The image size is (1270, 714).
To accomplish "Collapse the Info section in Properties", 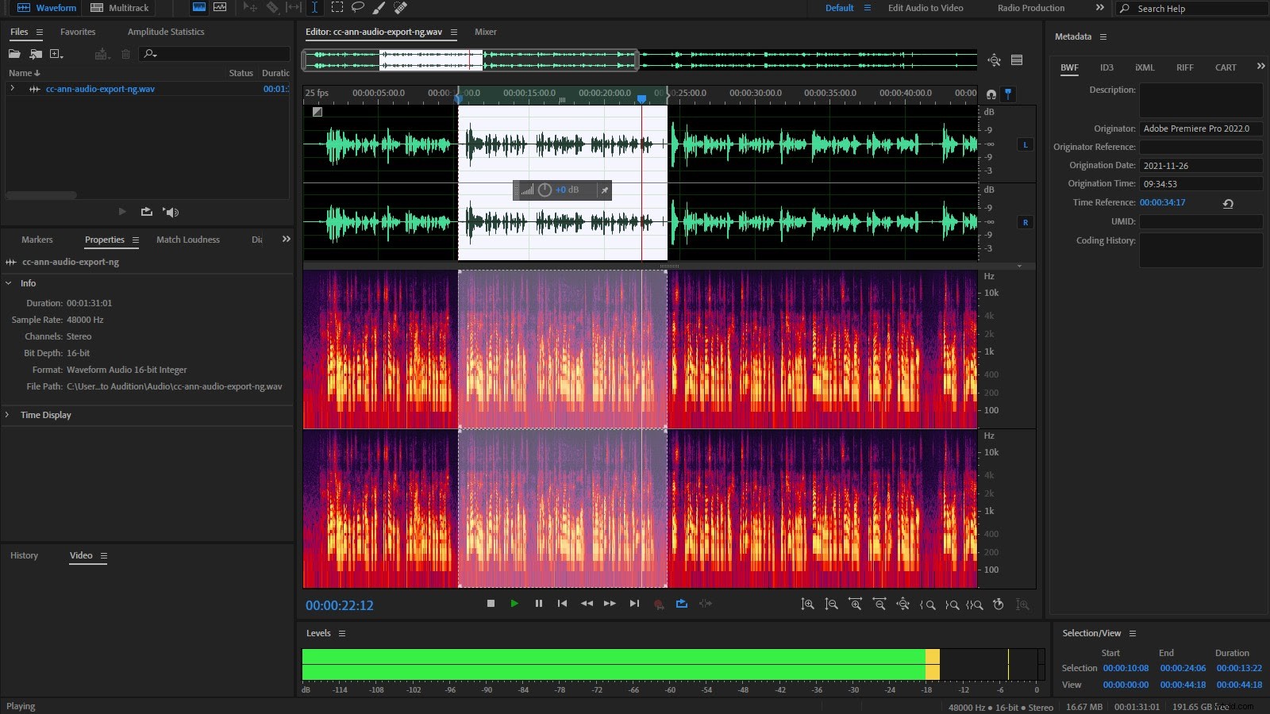I will coord(8,282).
